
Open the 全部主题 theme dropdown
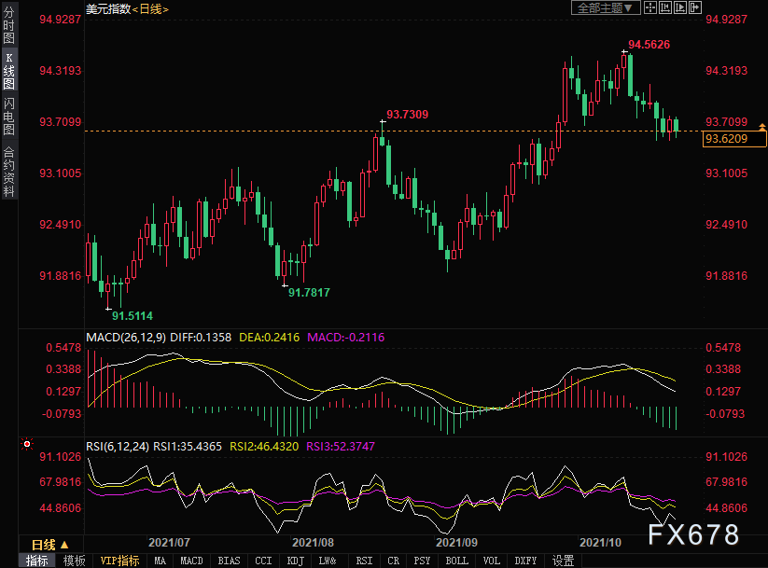[x=606, y=7]
